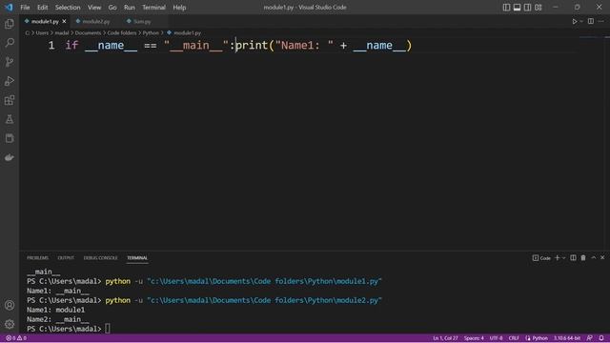The width and height of the screenshot is (610, 343).
Task: Open the Run menu
Action: (130, 8)
